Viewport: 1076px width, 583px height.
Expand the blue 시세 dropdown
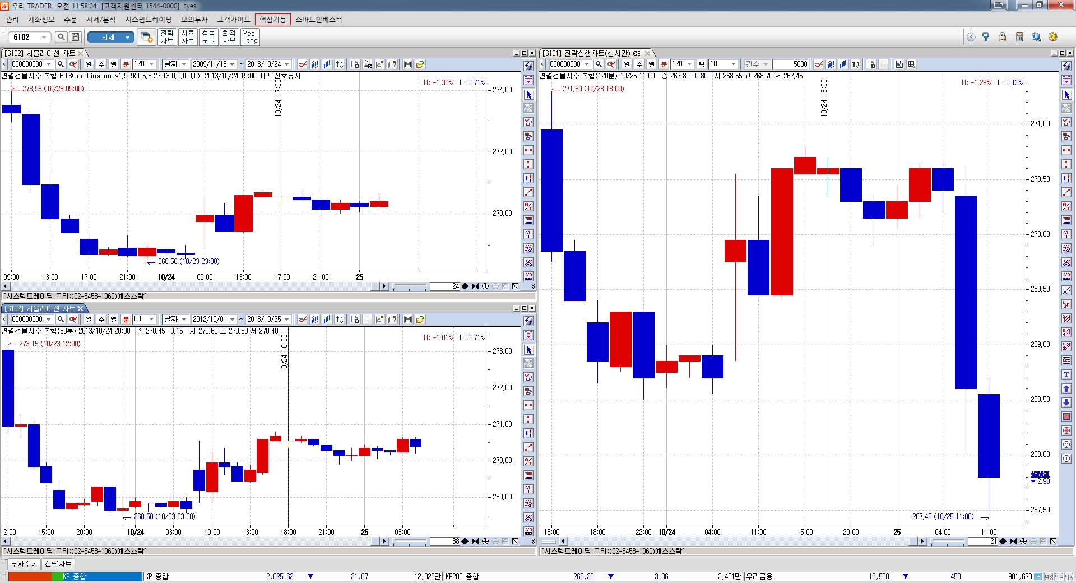coord(128,37)
